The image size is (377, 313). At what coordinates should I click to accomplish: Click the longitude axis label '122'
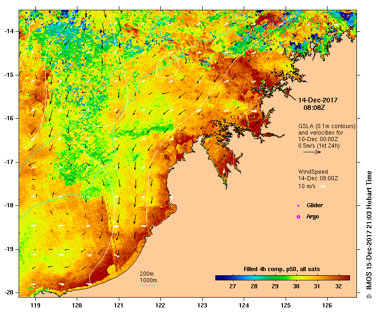pos(160,305)
